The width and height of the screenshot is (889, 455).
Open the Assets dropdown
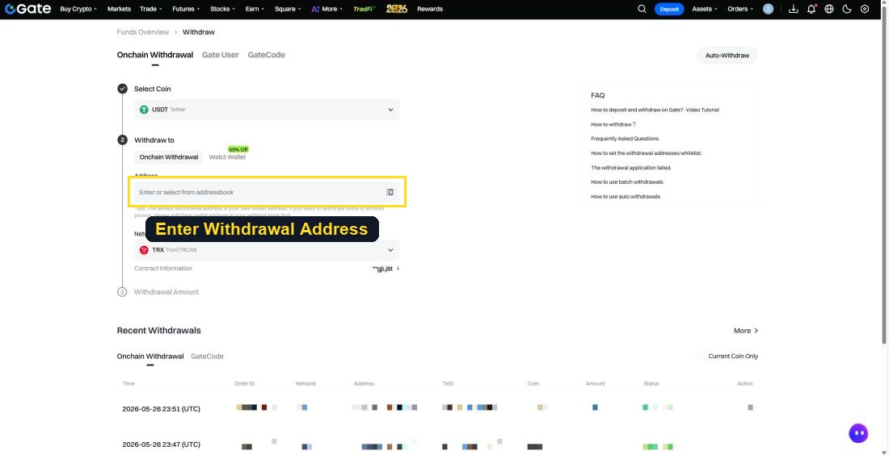(x=705, y=9)
